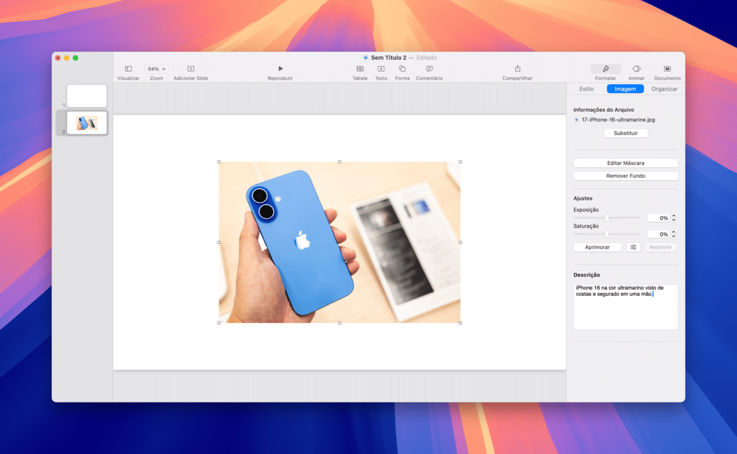Adjust the Saturação slider
The image size is (737, 454).
(x=607, y=234)
